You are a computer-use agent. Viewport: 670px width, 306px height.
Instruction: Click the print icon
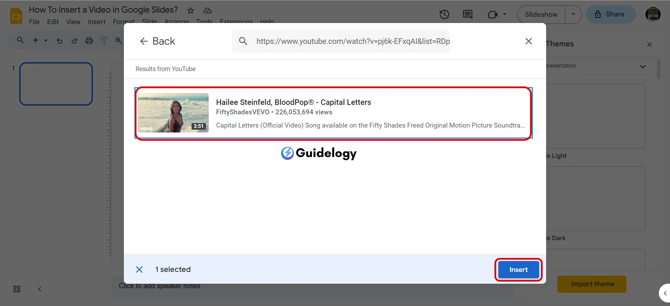[x=89, y=41]
